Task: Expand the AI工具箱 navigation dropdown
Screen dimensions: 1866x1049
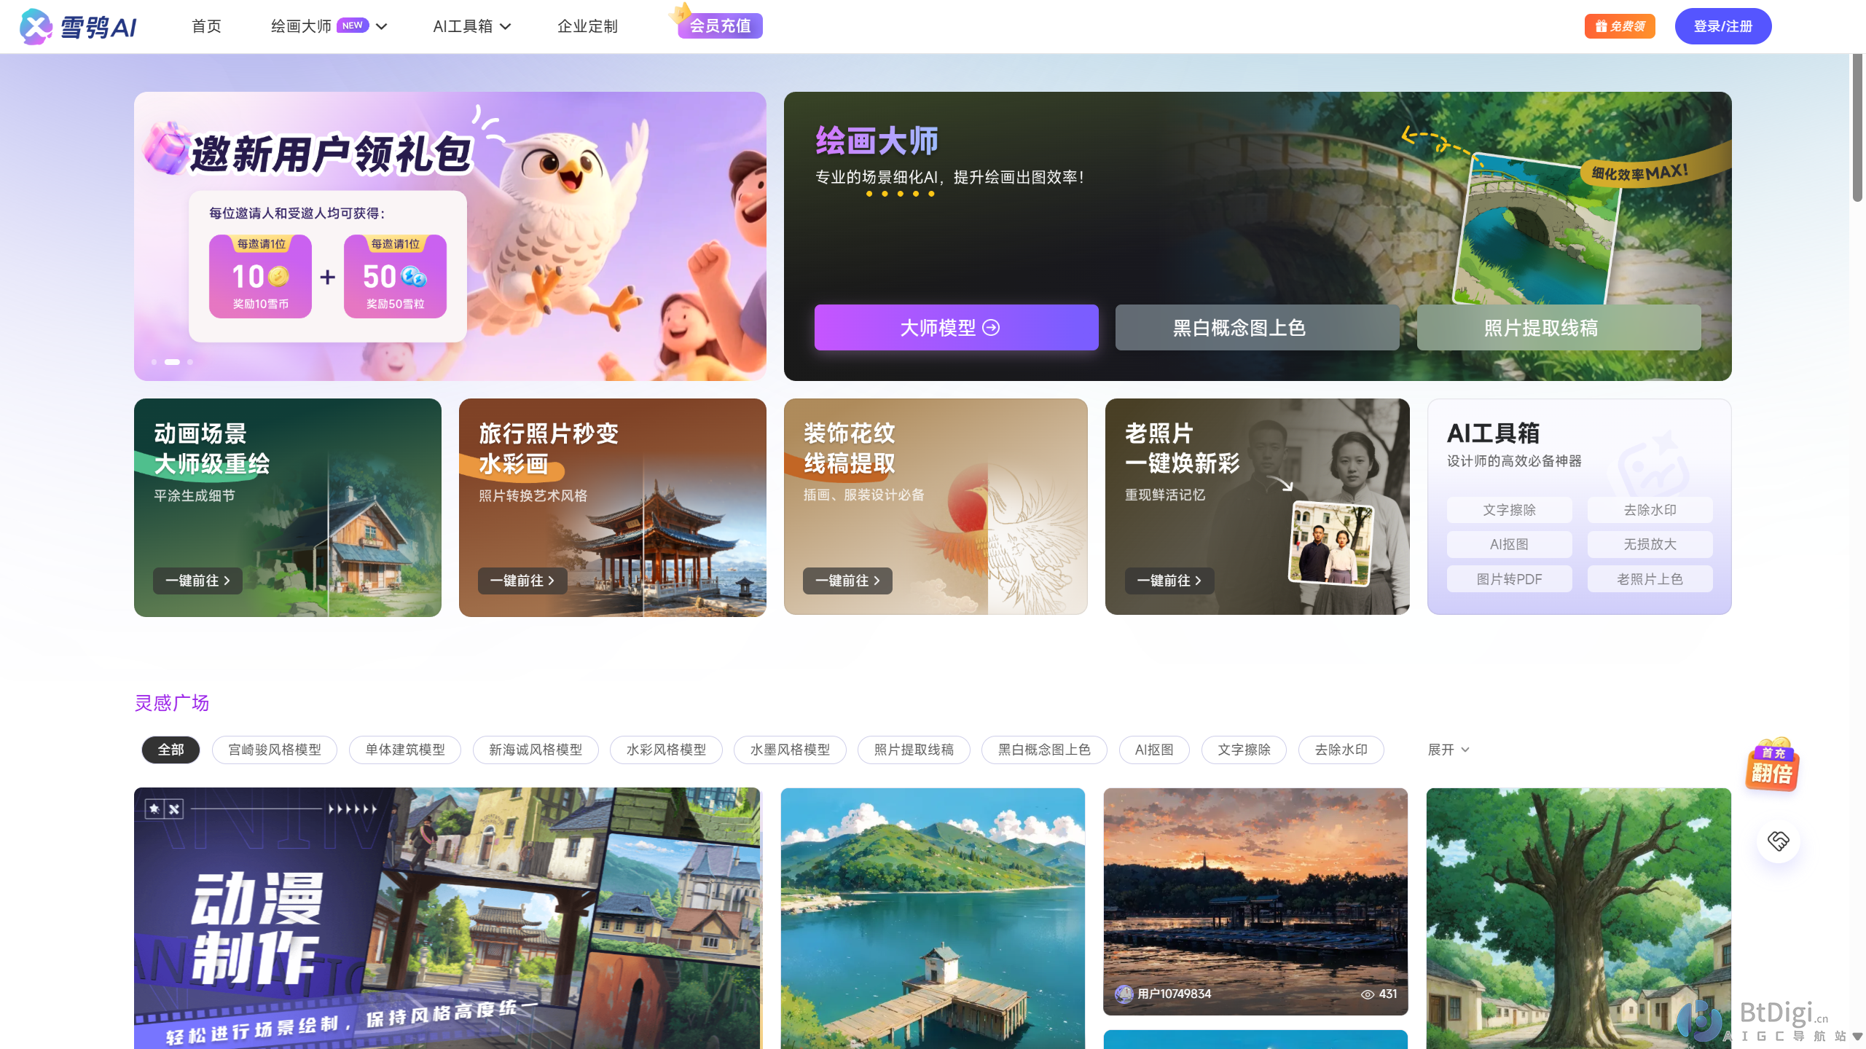Action: [506, 26]
